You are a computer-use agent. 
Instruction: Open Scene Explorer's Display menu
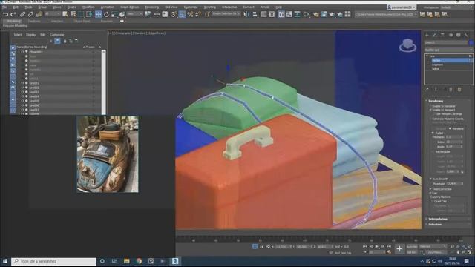click(30, 35)
